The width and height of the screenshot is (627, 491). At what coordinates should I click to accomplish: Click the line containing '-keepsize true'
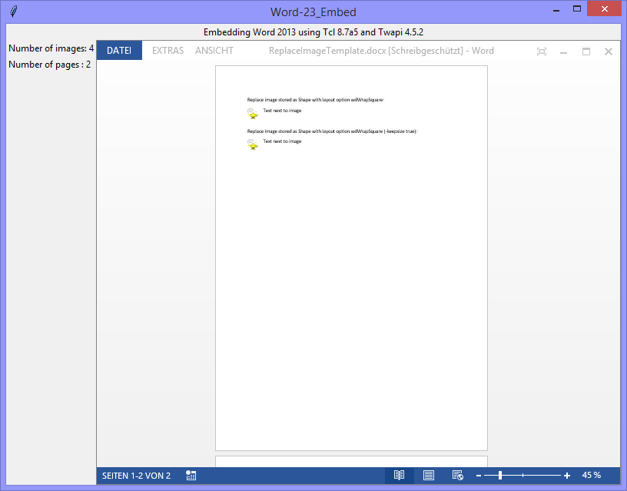[x=332, y=131]
